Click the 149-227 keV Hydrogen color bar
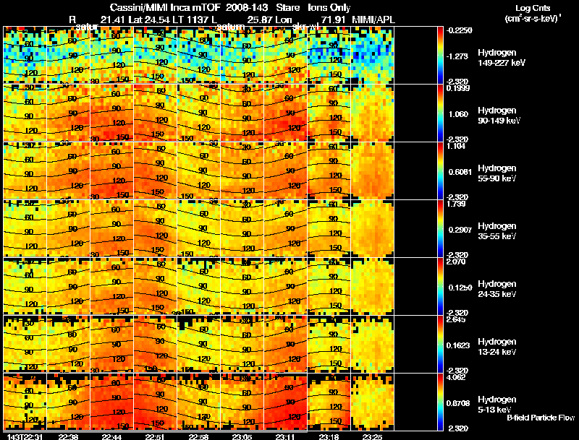The image size is (579, 440). pyautogui.click(x=442, y=55)
